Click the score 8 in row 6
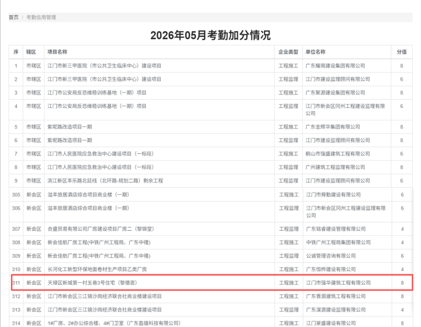The image size is (421, 327). tap(402, 141)
